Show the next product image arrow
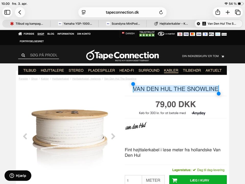The image size is (245, 184). [113, 136]
